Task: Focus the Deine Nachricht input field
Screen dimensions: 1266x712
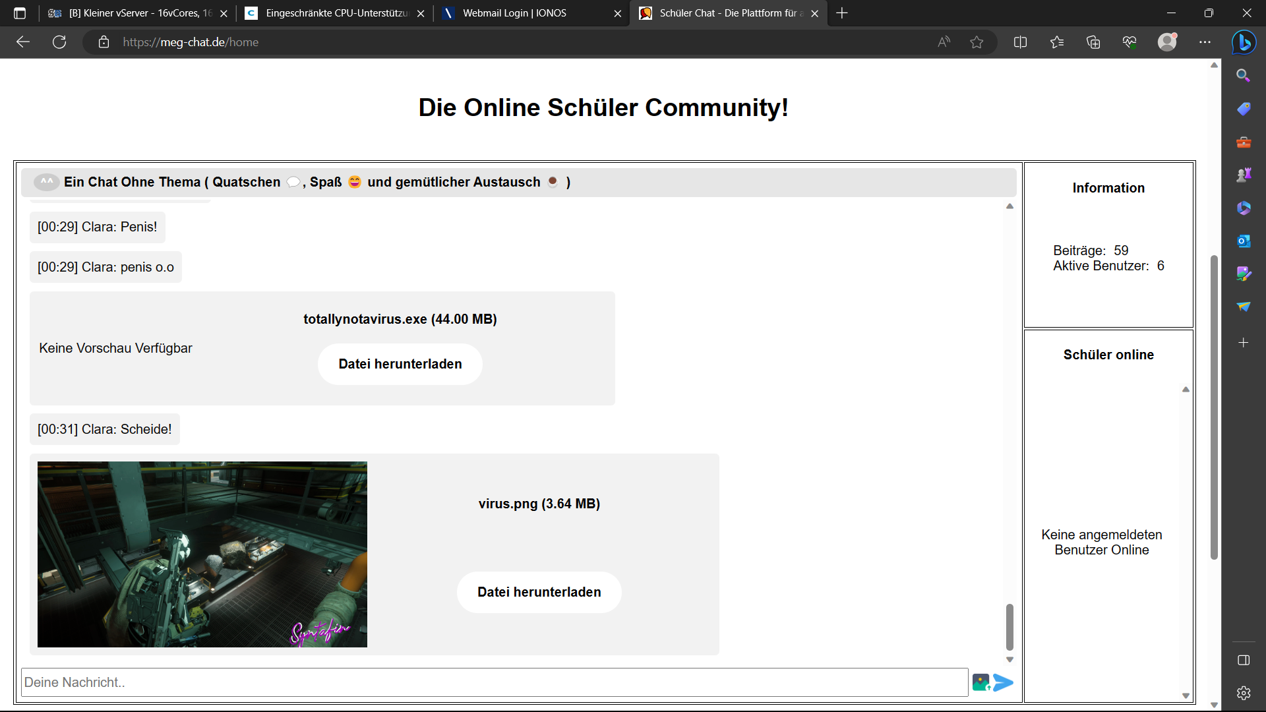Action: 495,682
